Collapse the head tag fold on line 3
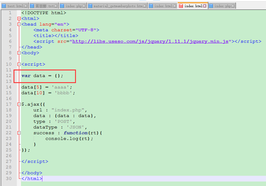 pos(19,24)
